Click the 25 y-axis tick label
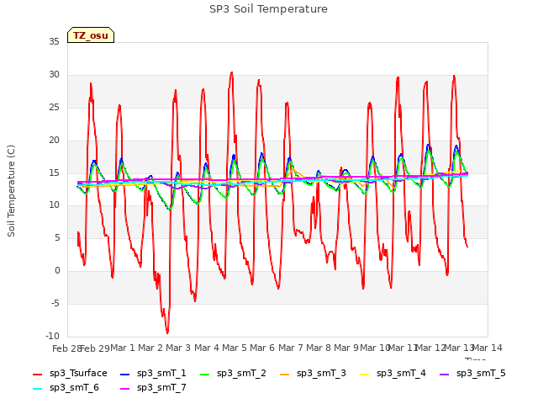The width and height of the screenshot is (538, 404). coord(54,108)
